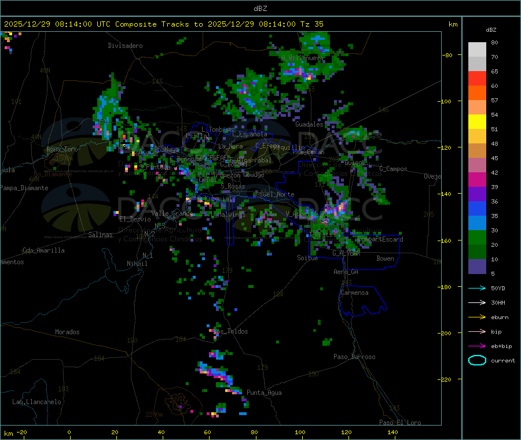This screenshot has width=521, height=440.
Task: Click the 'km' label at bottom-left axis
Action: click(x=8, y=434)
